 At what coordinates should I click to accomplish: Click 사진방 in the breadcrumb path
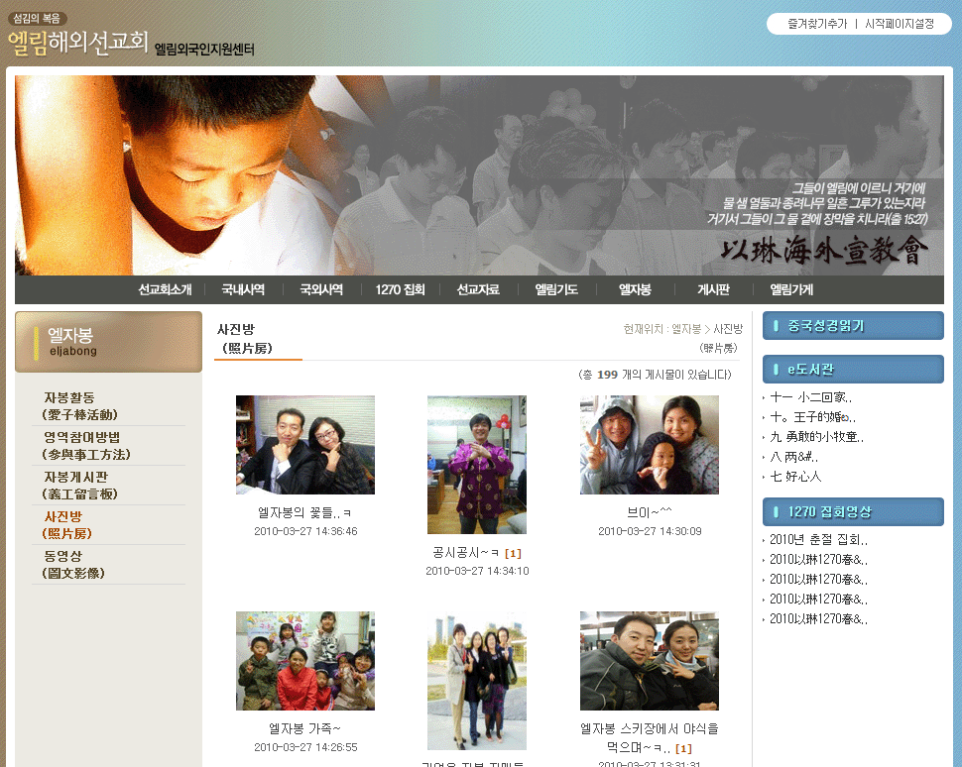click(x=728, y=329)
